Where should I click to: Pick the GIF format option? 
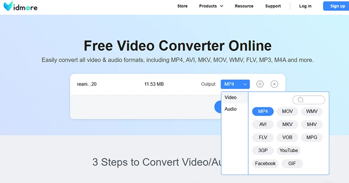(x=292, y=163)
